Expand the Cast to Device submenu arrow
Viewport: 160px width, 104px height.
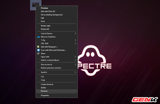coord(75,33)
